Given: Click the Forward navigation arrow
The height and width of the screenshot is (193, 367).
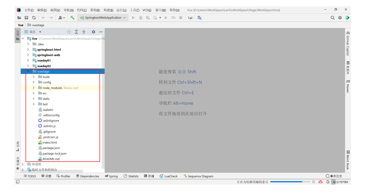Looking at the screenshot, I should (51, 18).
